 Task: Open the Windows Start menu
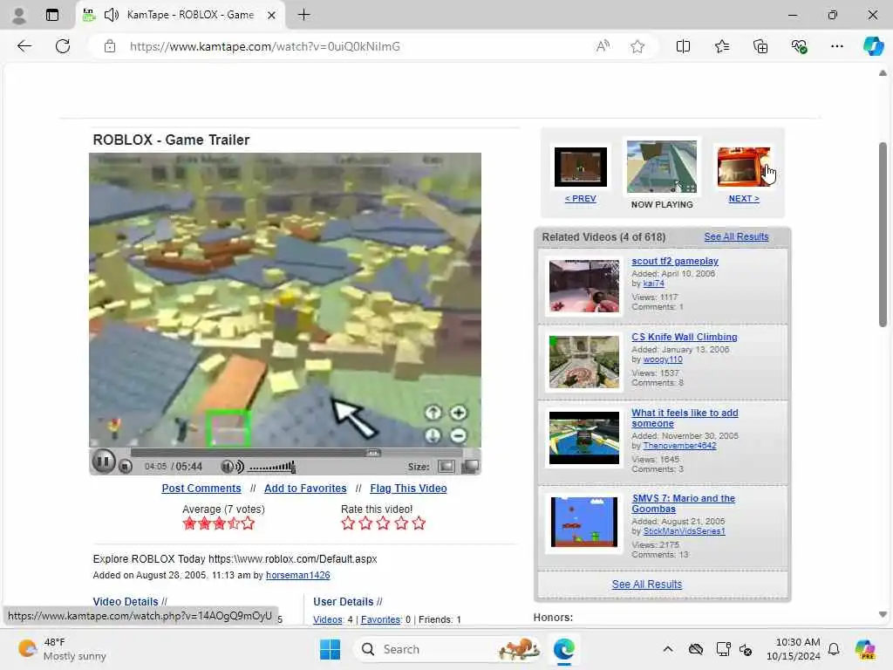coord(330,649)
